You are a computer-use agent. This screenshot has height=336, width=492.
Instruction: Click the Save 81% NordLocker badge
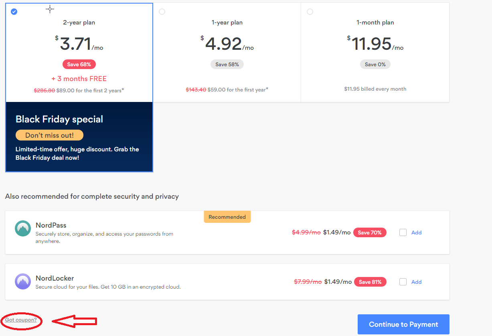[x=370, y=282]
